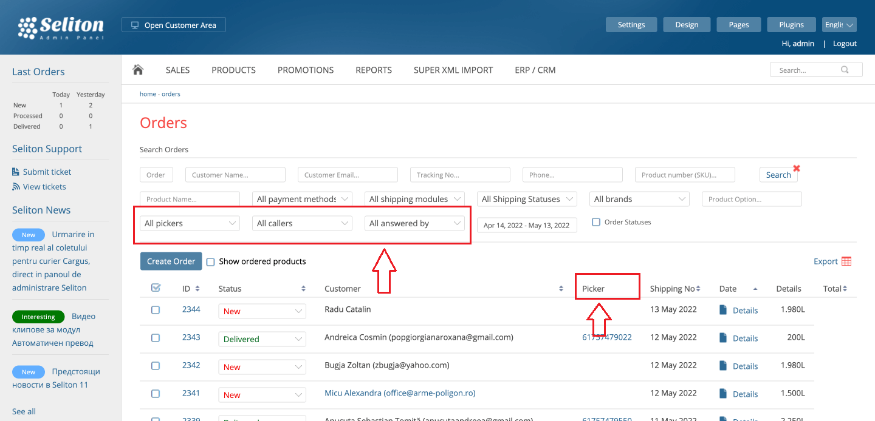Expand the All shipping modules dropdown
Screen dimensions: 875x421
coord(414,199)
